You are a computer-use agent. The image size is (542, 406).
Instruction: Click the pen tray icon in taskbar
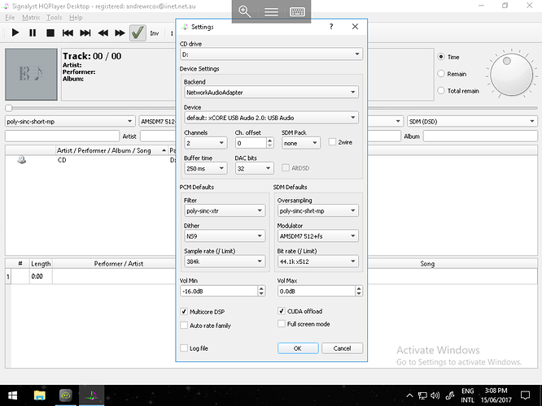pos(449,395)
